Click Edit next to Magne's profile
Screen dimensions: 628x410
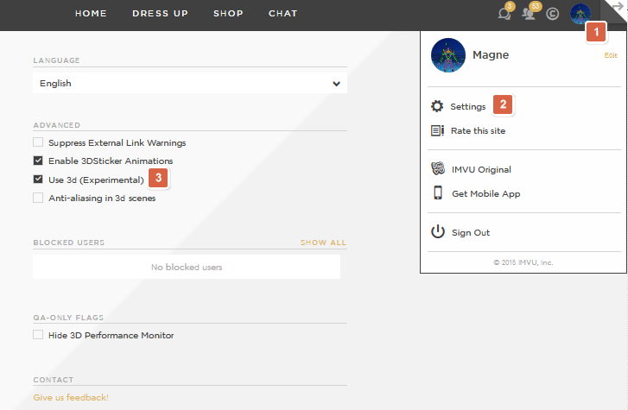(x=611, y=55)
